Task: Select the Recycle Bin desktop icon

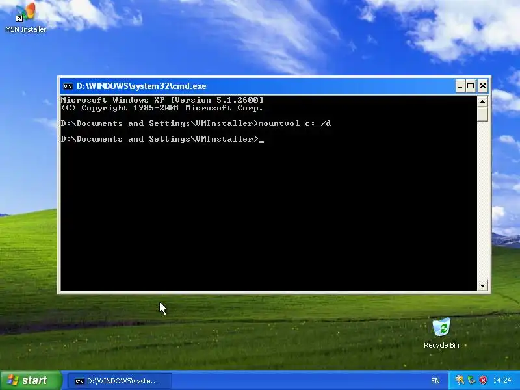Action: pos(441,333)
